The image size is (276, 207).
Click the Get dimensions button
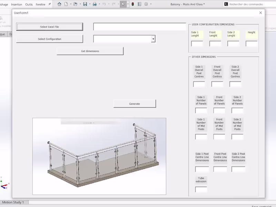pos(90,51)
